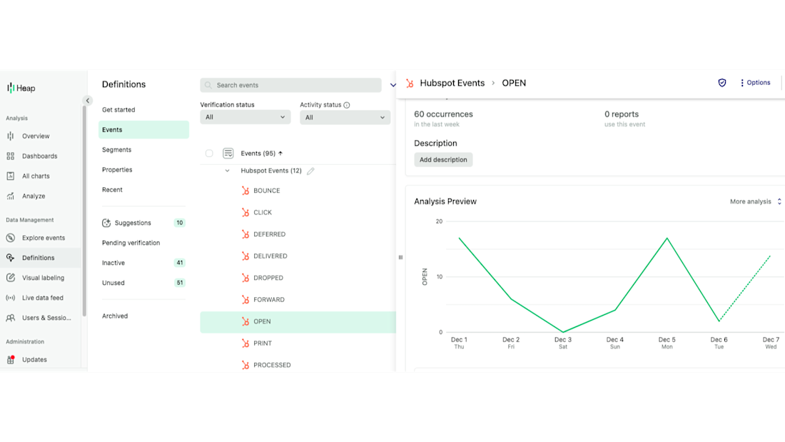
Task: Click the Hubspot icon in the detail header
Action: tap(410, 84)
